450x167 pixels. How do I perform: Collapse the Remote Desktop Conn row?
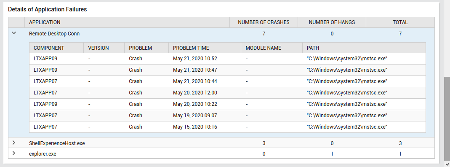[13, 33]
